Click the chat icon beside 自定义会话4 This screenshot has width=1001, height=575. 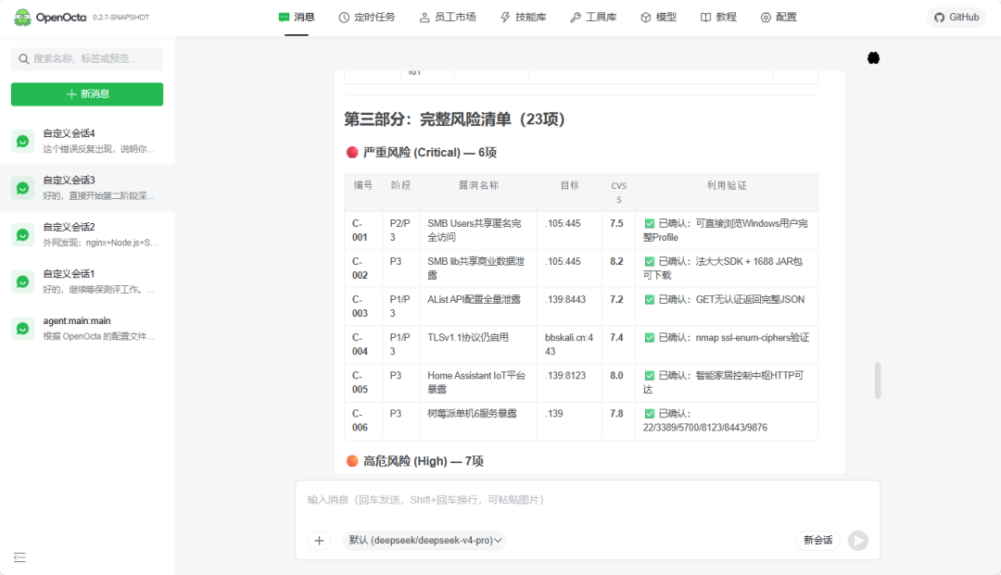(22, 141)
